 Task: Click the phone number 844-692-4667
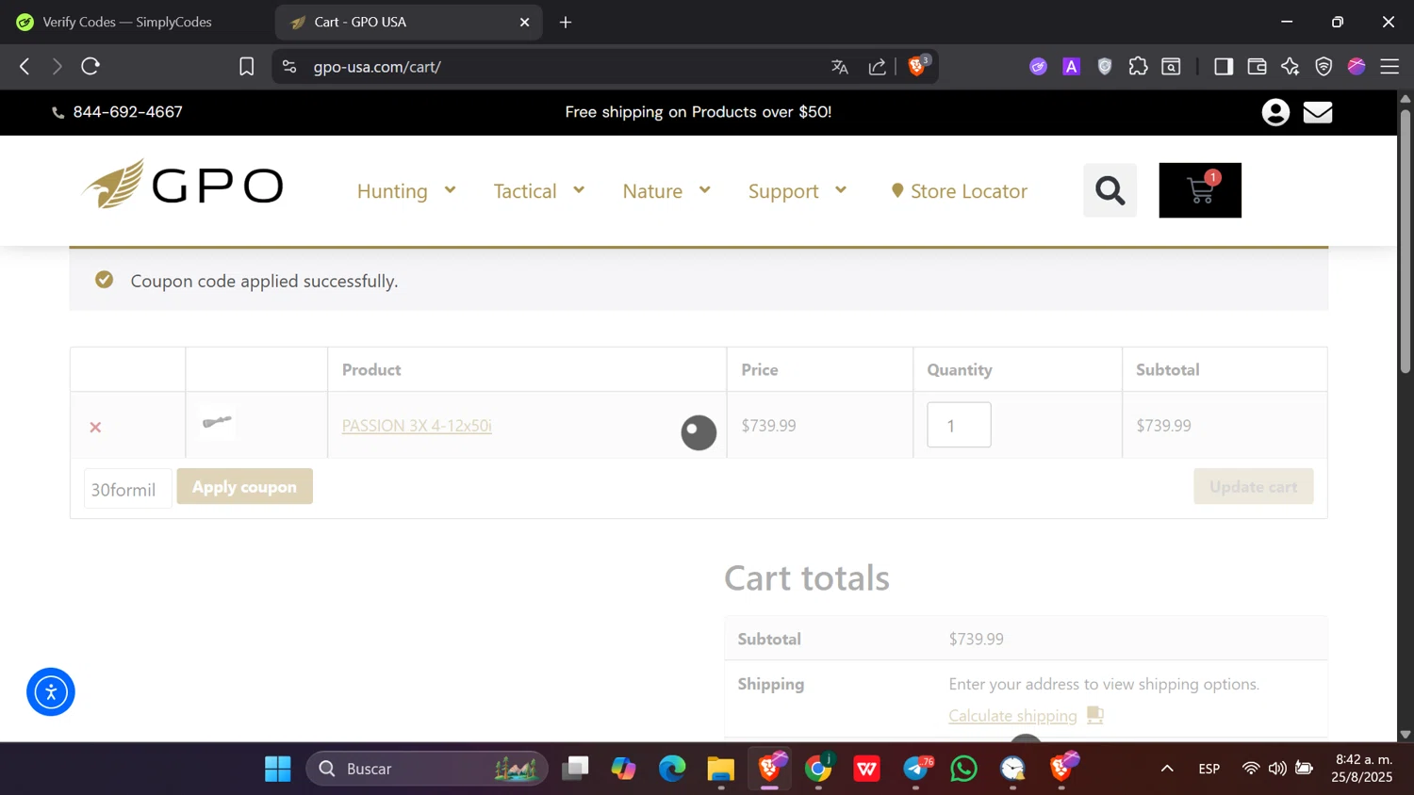pos(127,112)
